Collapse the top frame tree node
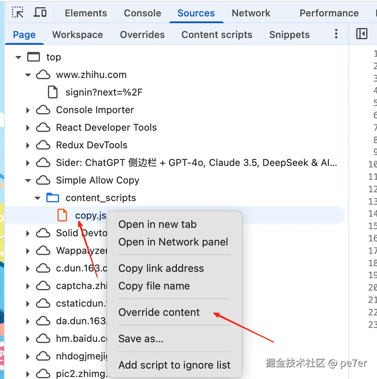This screenshot has height=379, width=377. tap(18, 57)
